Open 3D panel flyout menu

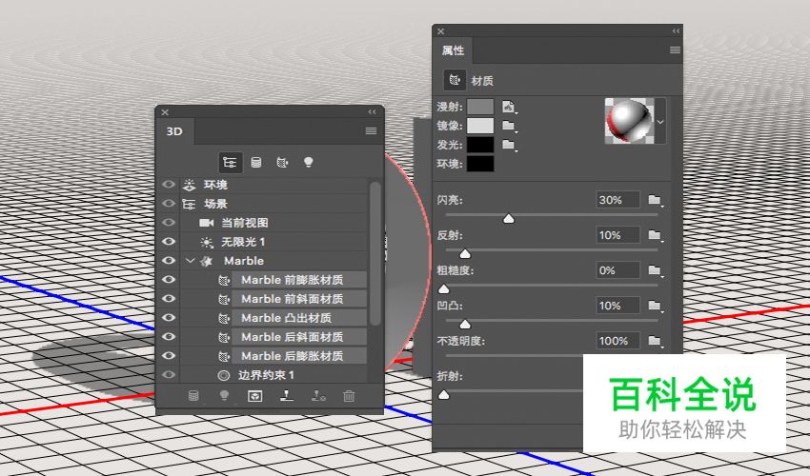coord(371,131)
